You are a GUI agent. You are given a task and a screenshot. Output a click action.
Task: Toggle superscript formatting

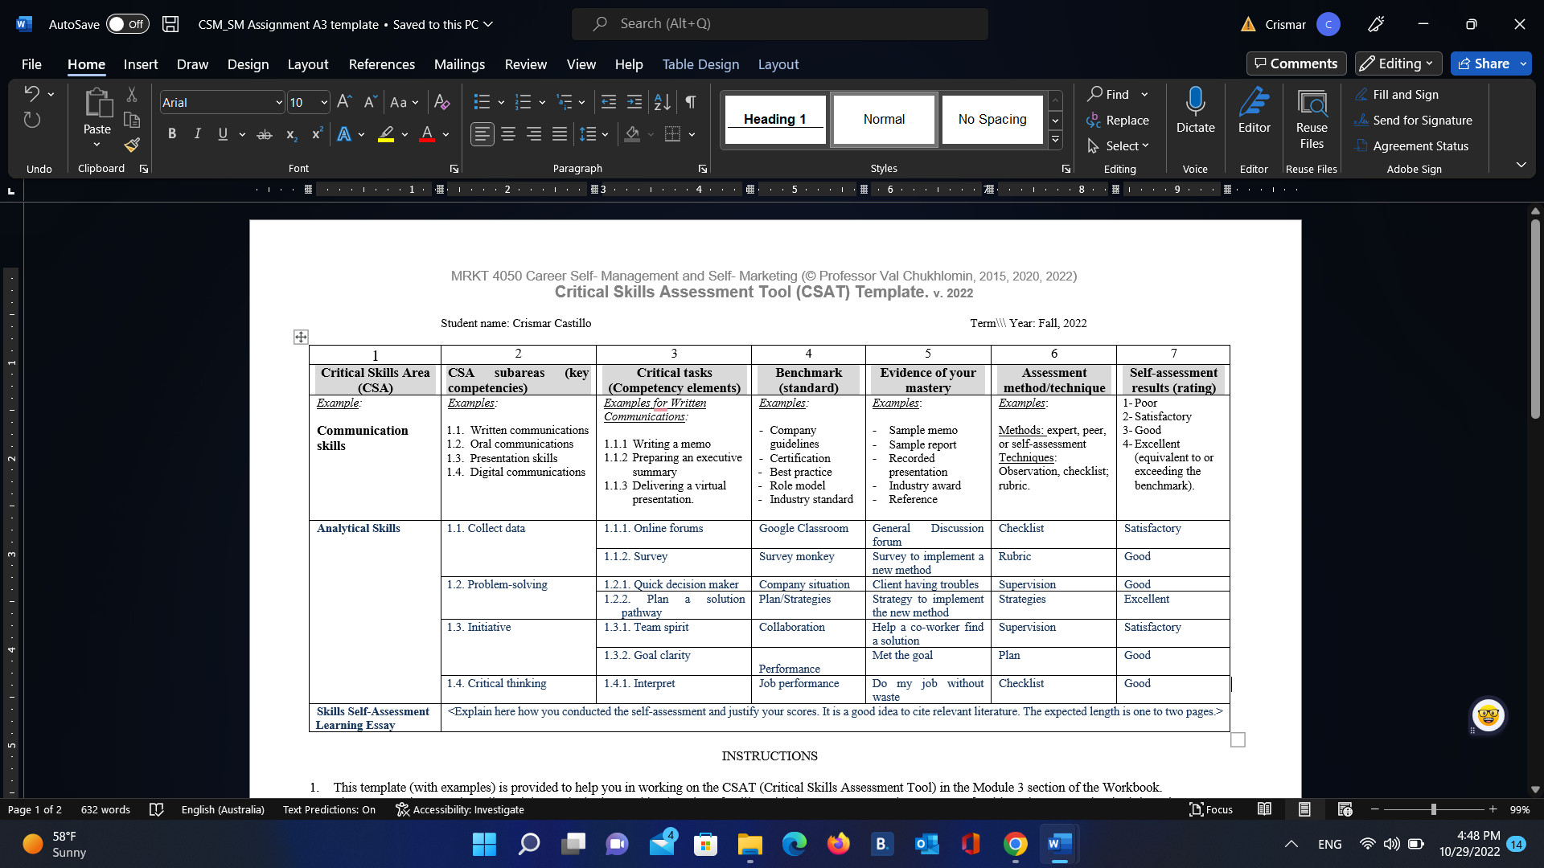pyautogui.click(x=316, y=134)
